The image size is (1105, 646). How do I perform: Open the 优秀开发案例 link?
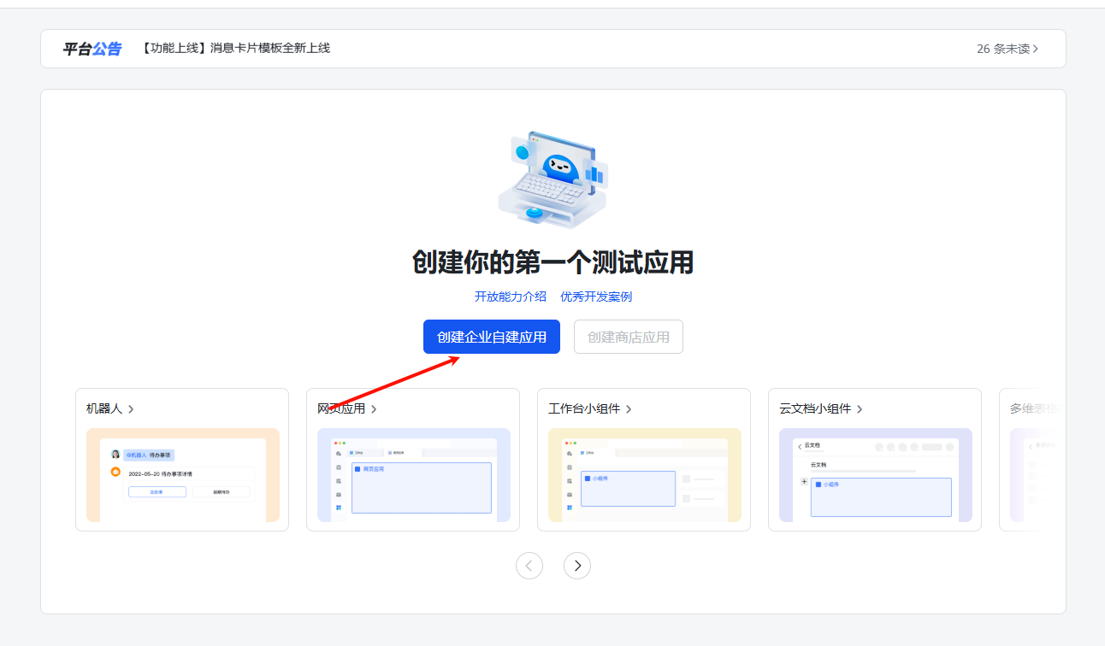(x=596, y=297)
